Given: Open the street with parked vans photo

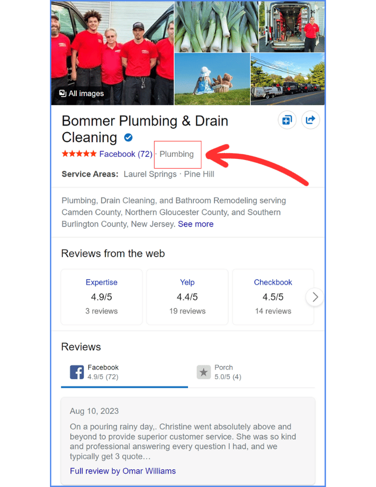Looking at the screenshot, I should click(287, 79).
